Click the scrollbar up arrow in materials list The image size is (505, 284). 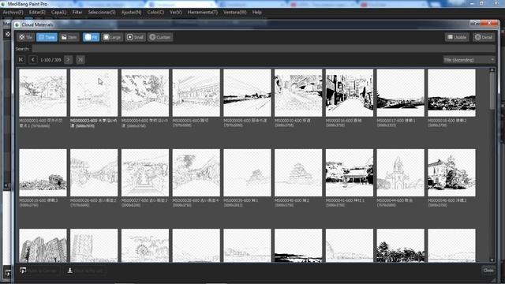492,70
